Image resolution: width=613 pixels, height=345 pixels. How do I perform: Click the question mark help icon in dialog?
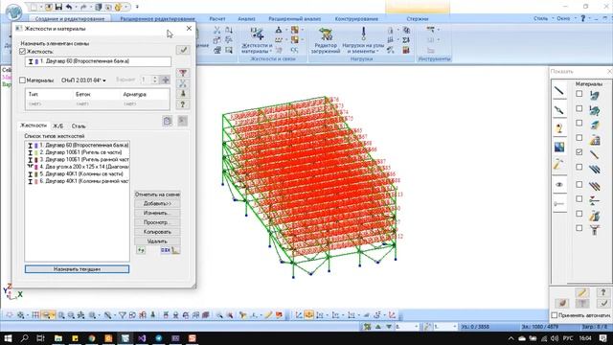(183, 104)
